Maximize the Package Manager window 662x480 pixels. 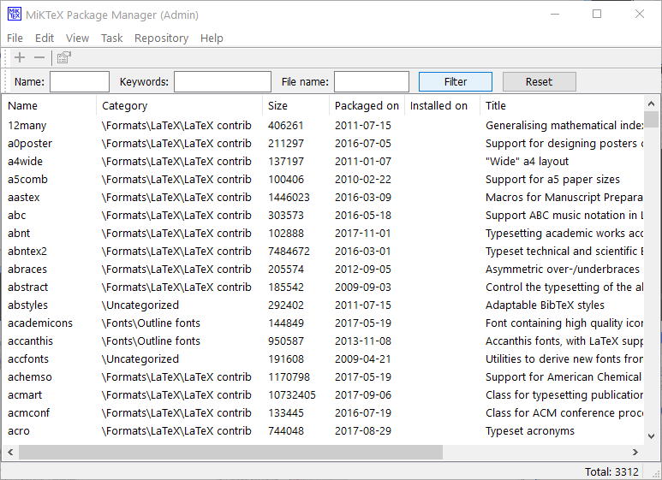pyautogui.click(x=597, y=14)
